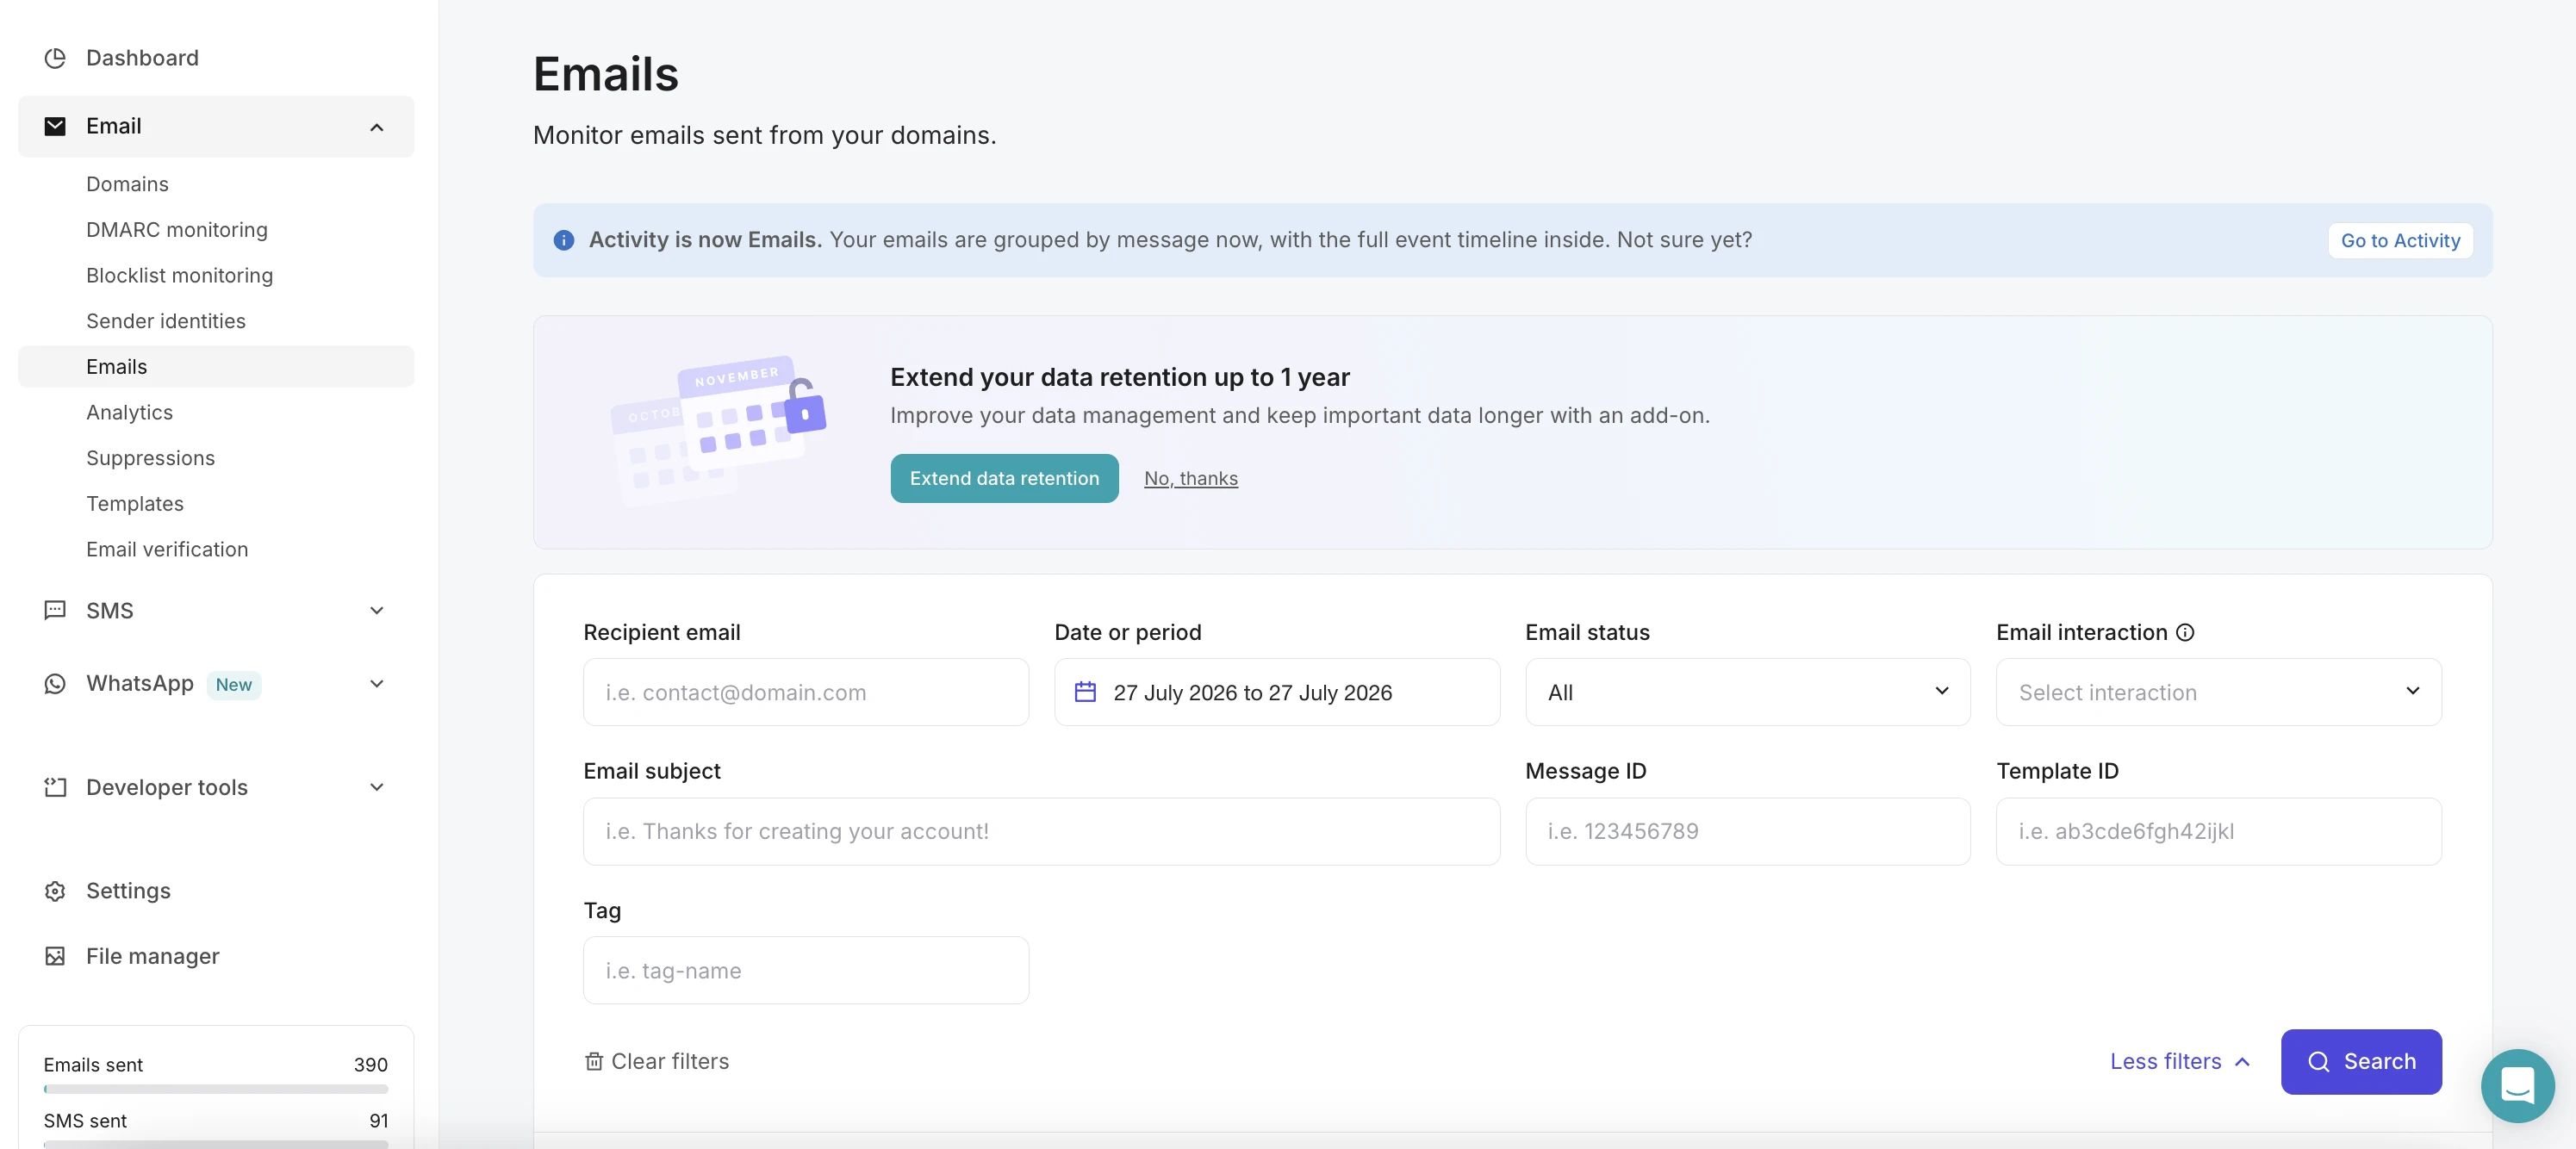Viewport: 2576px width, 1149px height.
Task: Click 'Extend your data retention' heading
Action: click(x=1119, y=377)
